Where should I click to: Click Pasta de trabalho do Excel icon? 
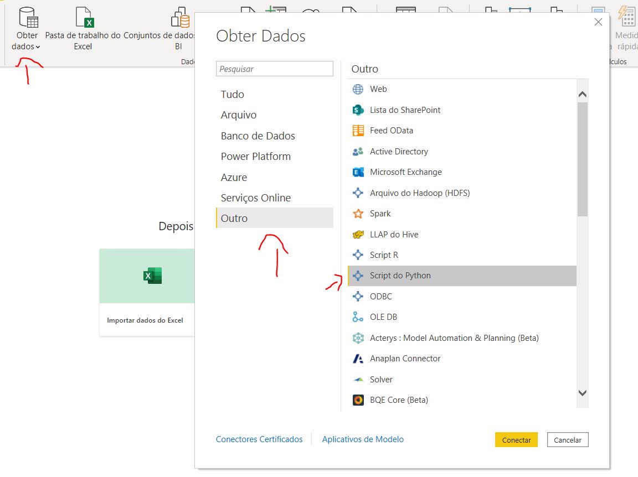click(x=85, y=17)
